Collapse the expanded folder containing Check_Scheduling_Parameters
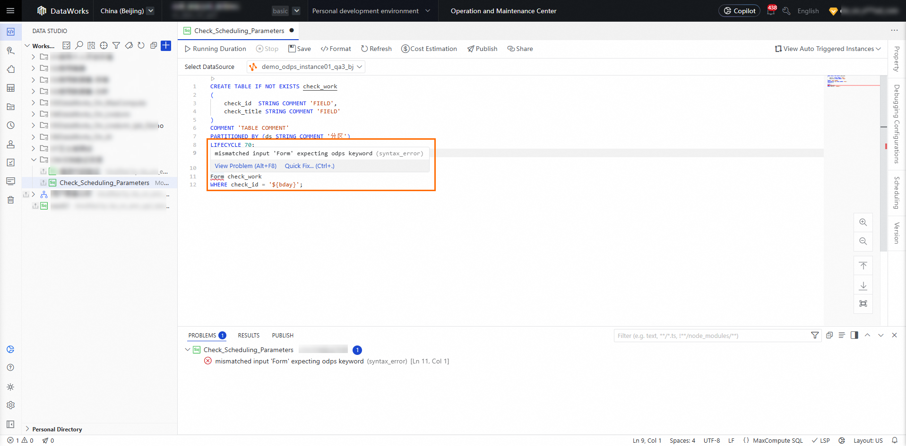Screen dimensions: 906x446 [x=34, y=160]
